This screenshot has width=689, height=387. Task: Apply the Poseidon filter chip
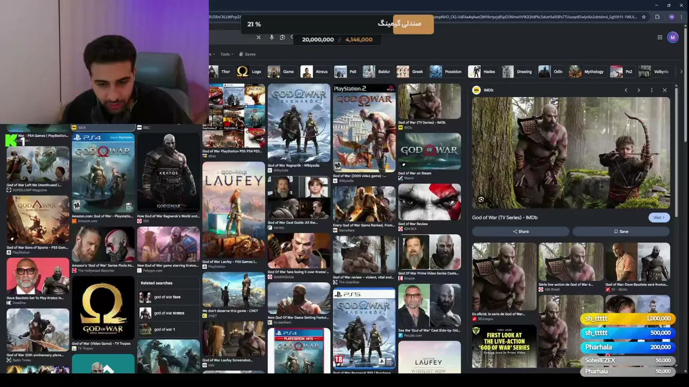click(446, 71)
